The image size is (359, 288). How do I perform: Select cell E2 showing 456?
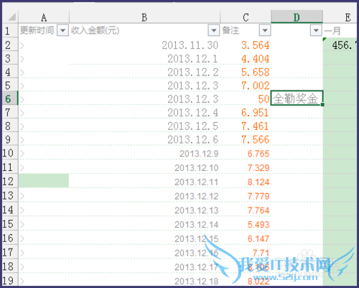340,45
